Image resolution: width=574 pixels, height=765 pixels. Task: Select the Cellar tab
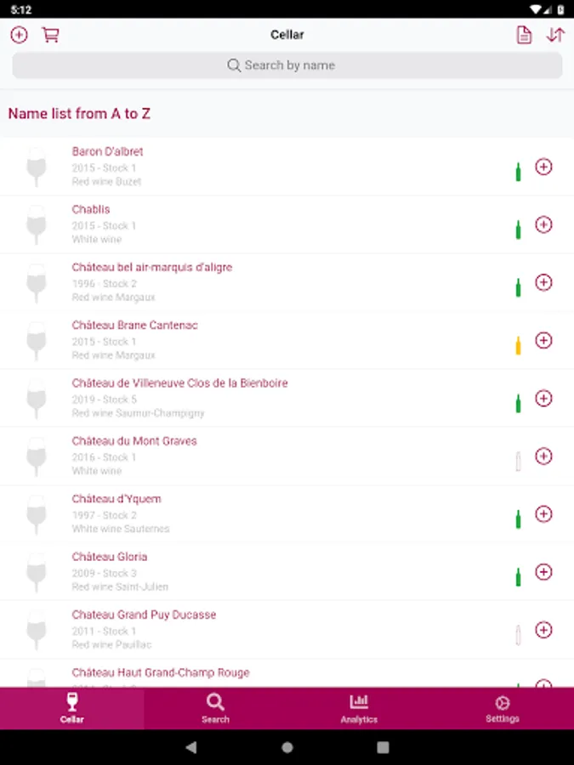[x=72, y=708]
